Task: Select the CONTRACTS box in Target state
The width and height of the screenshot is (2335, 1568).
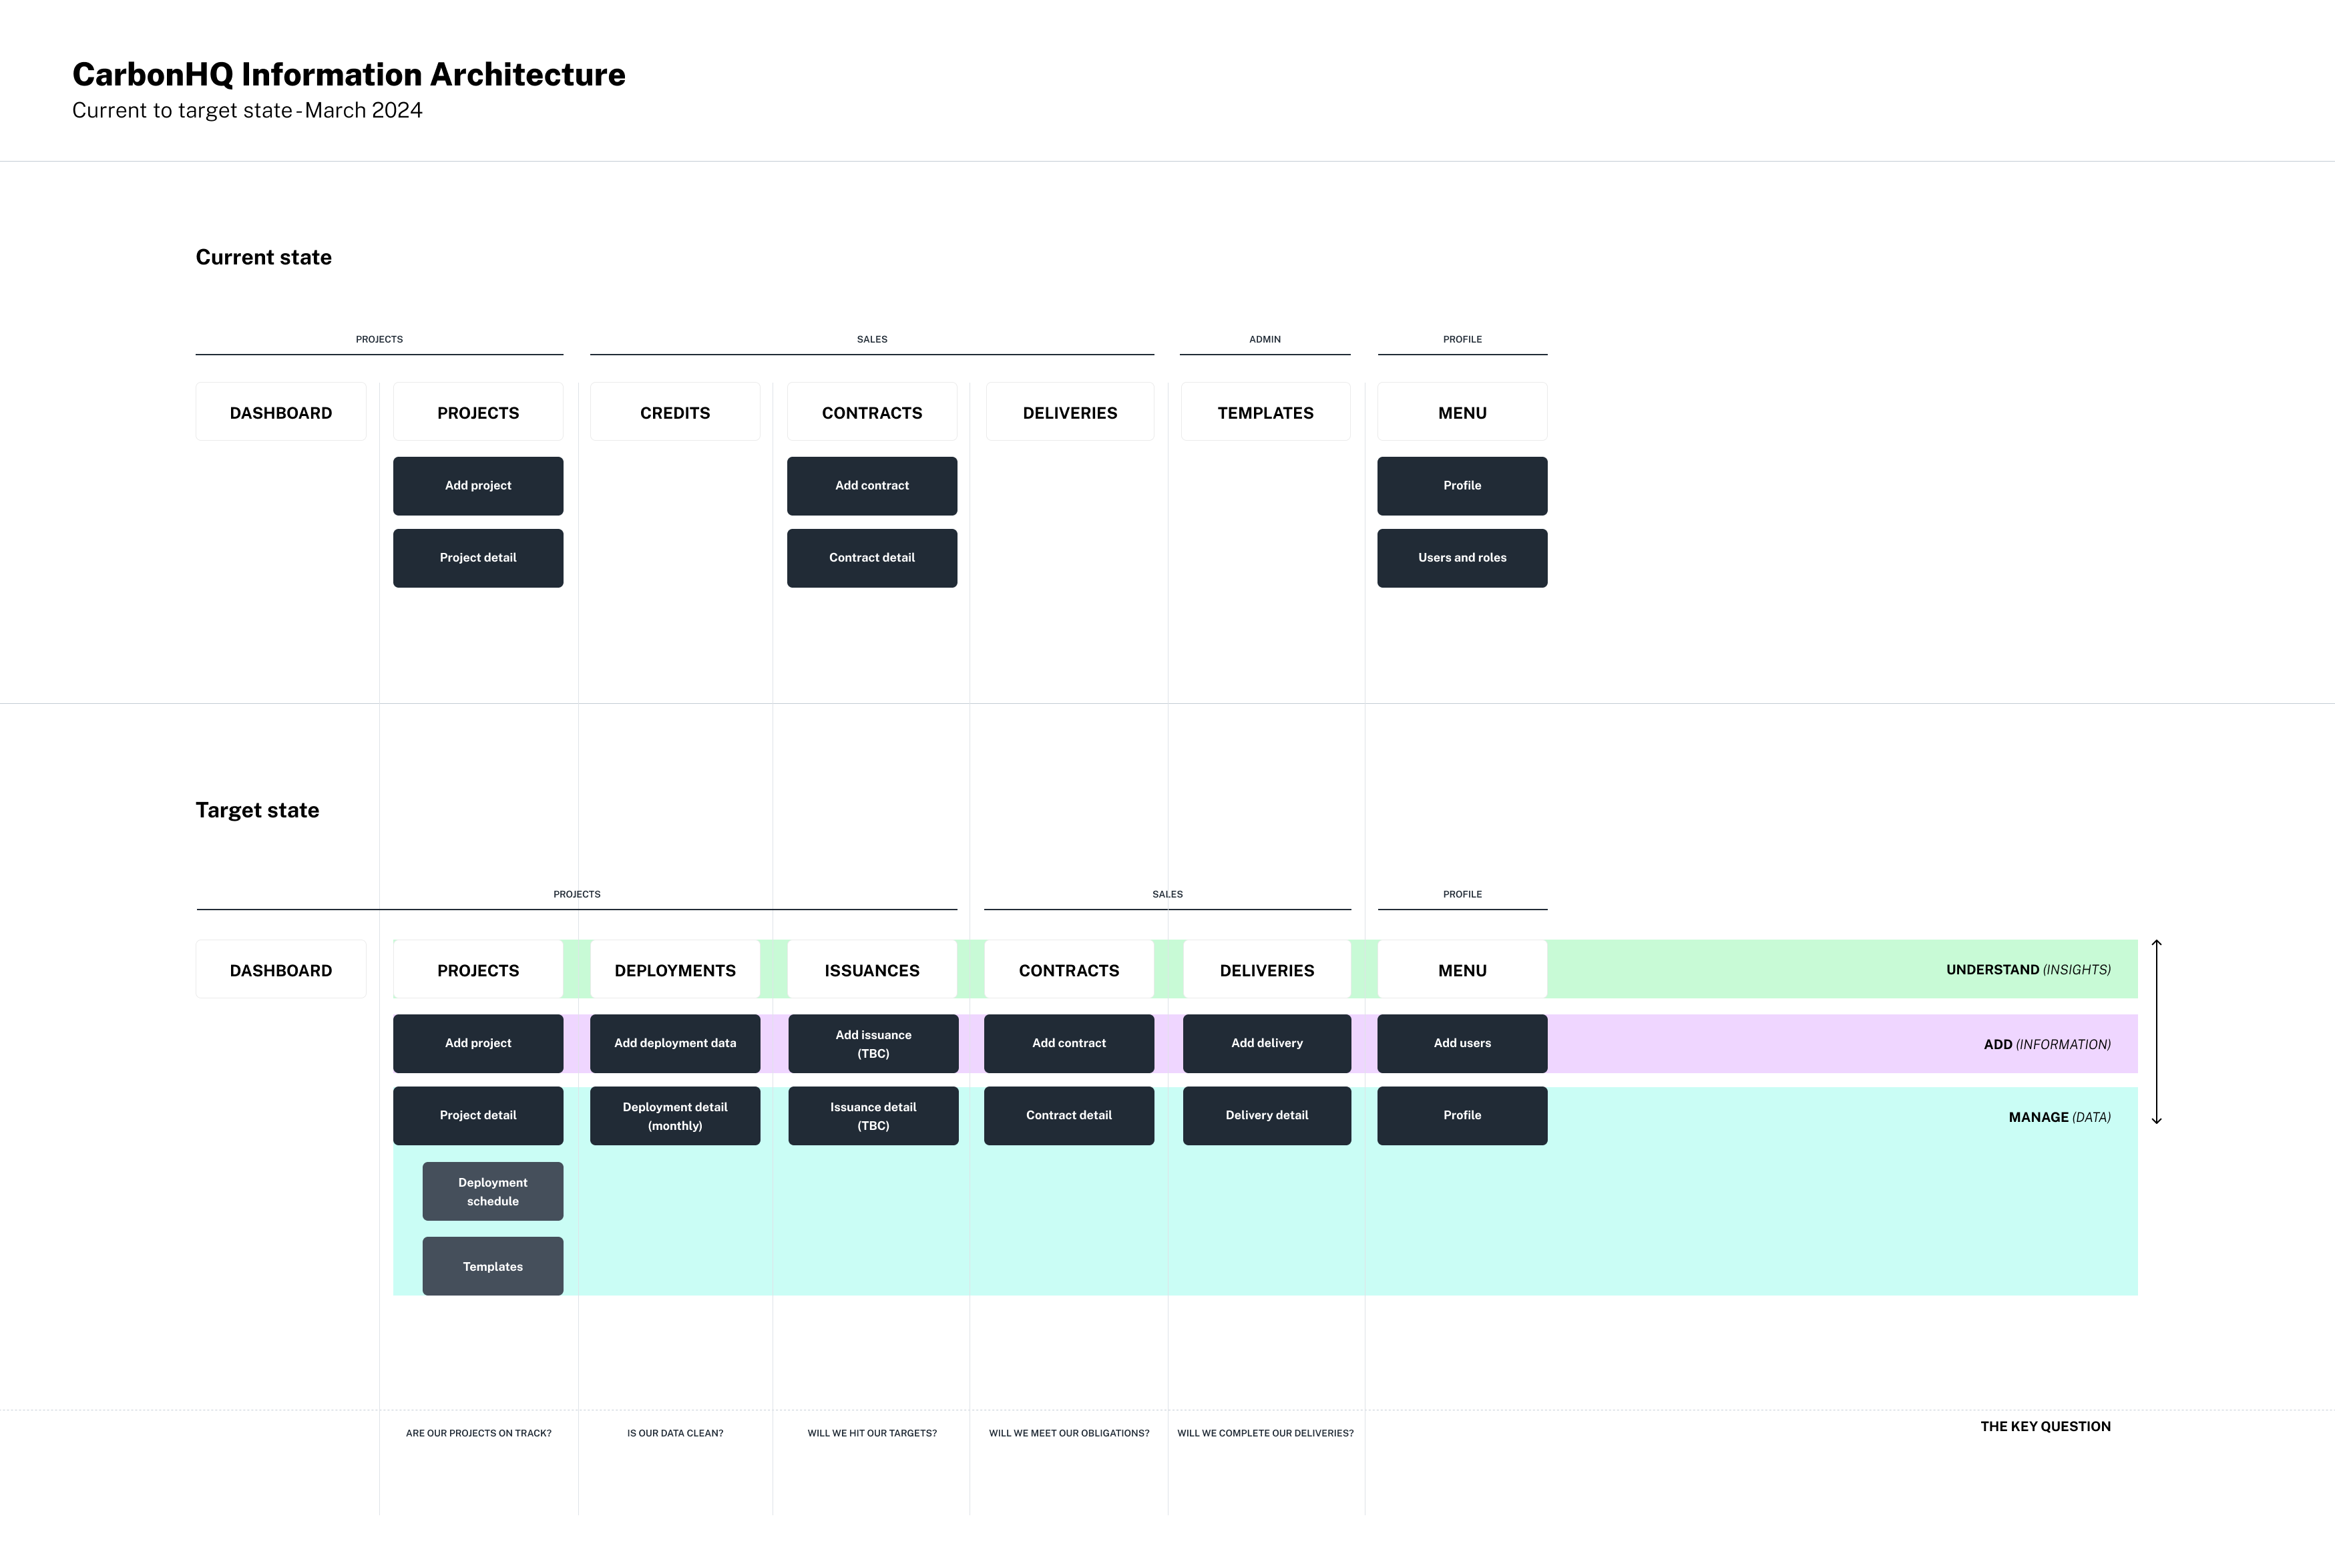Action: (1068, 970)
